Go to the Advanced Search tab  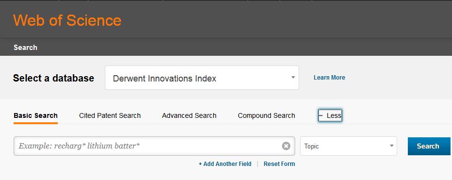tap(189, 115)
